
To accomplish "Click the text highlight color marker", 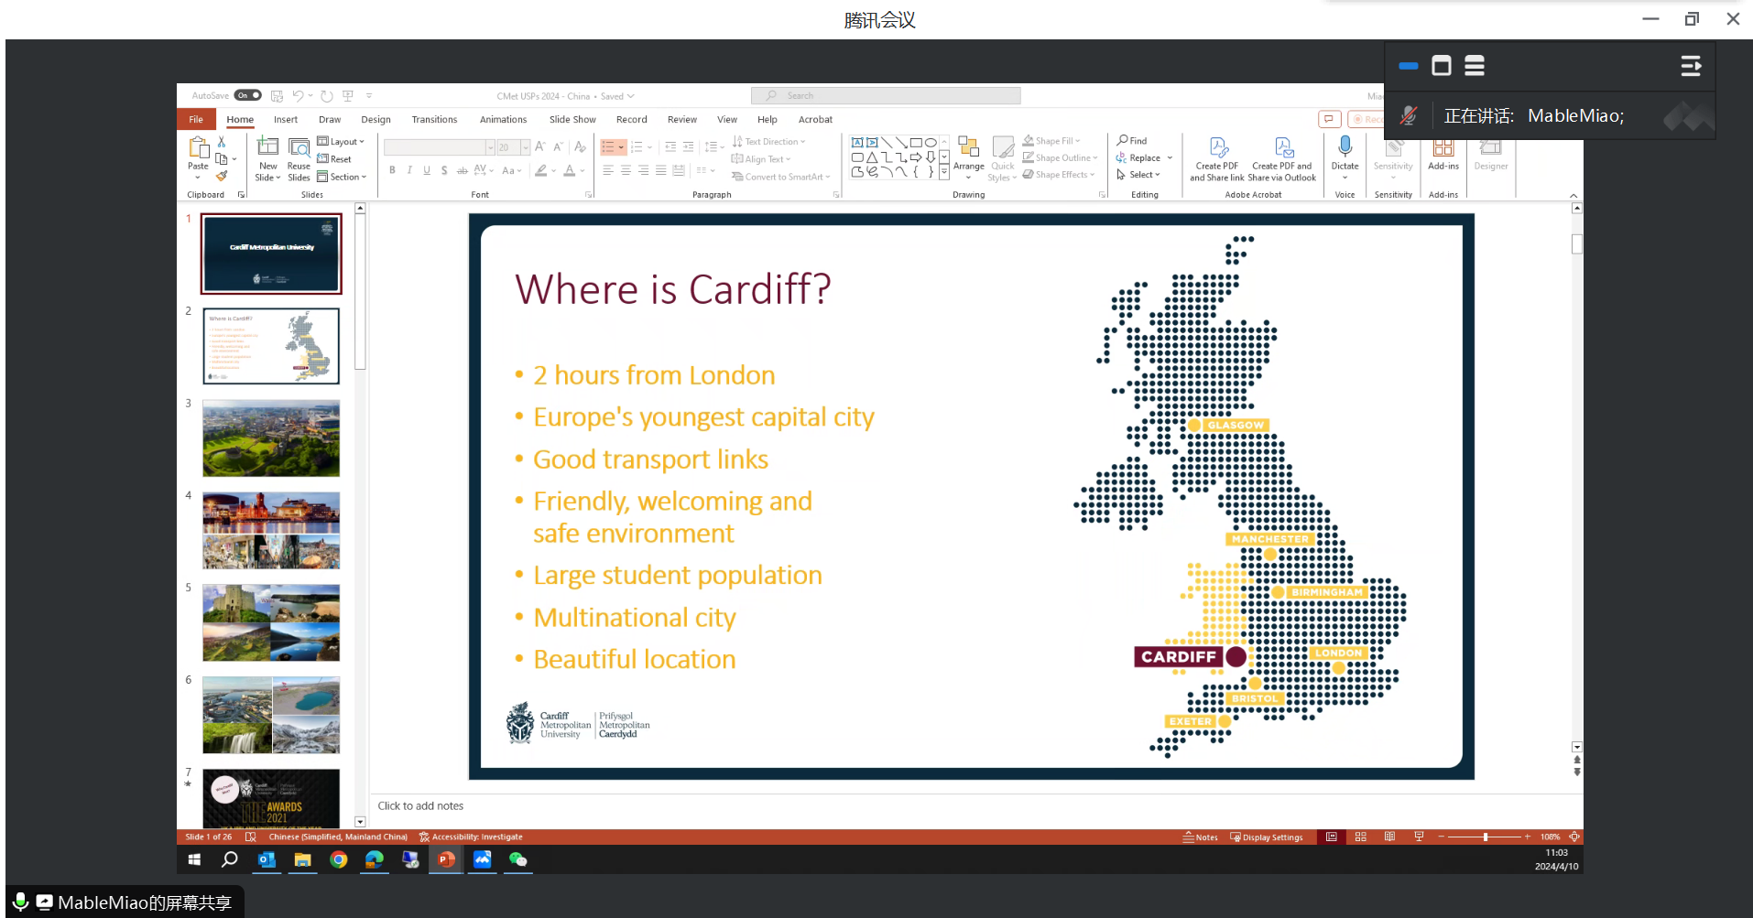I will pyautogui.click(x=541, y=170).
